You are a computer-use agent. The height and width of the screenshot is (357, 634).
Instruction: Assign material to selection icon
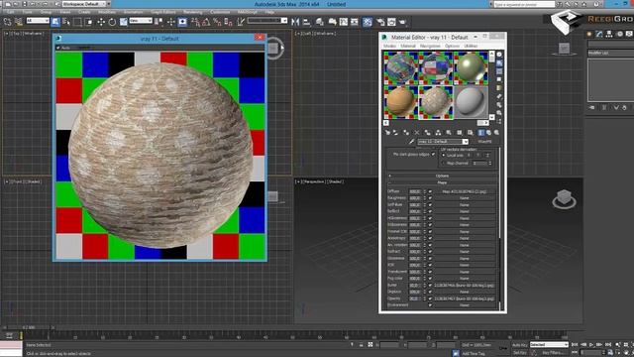click(x=406, y=132)
